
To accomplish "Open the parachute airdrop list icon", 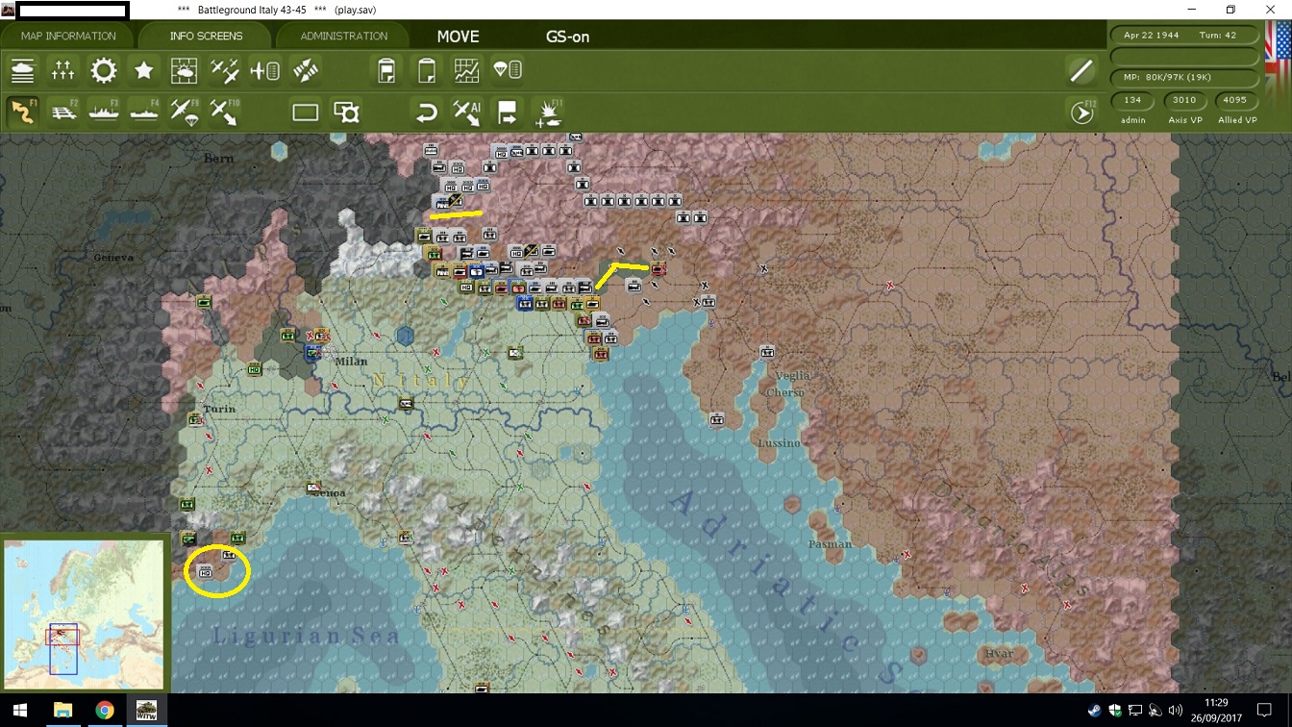I will click(508, 70).
